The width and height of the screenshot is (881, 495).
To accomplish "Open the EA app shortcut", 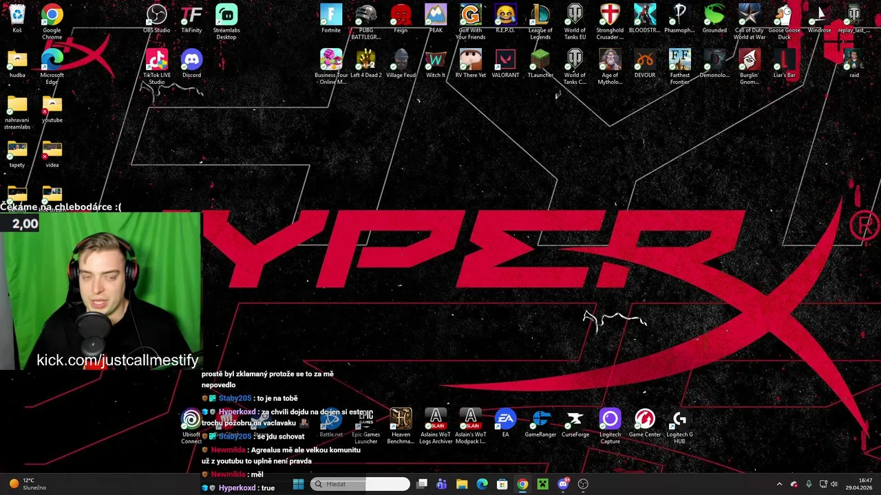I will click(505, 423).
